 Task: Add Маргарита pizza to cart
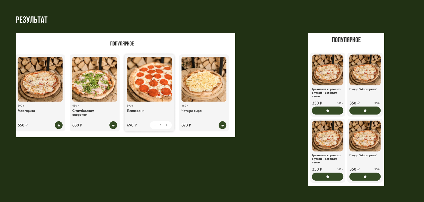59,125
